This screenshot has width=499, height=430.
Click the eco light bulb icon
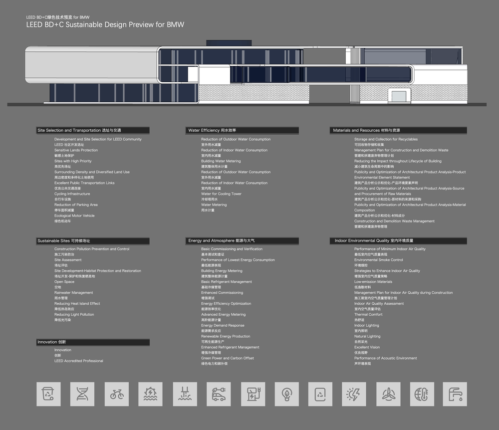click(287, 394)
